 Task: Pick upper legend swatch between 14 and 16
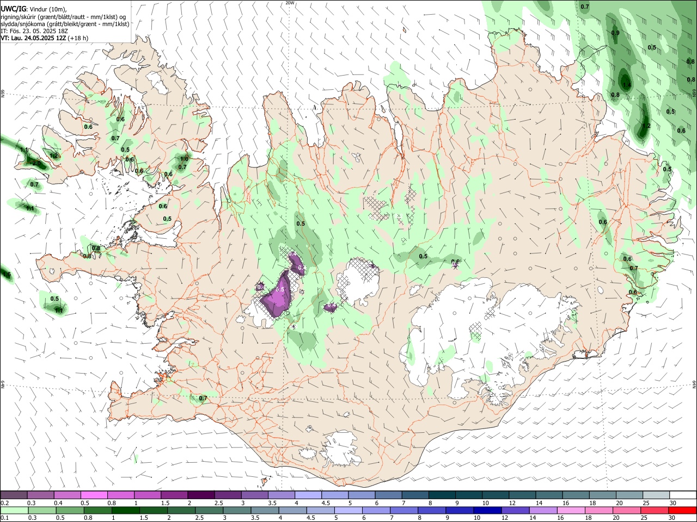548,495
